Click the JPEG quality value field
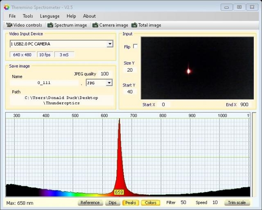 [104, 74]
